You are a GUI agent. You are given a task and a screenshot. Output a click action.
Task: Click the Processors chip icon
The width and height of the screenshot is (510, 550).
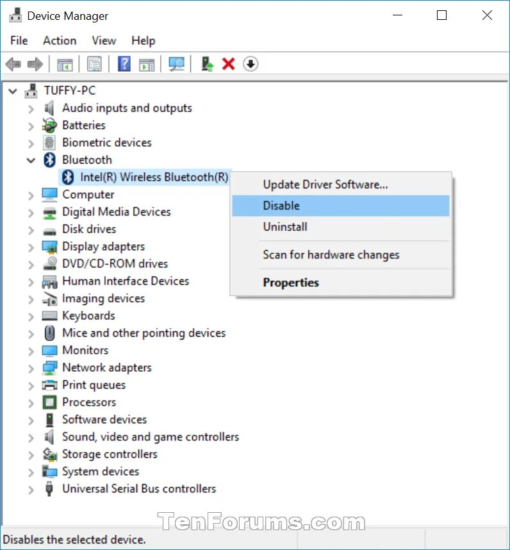tap(49, 403)
